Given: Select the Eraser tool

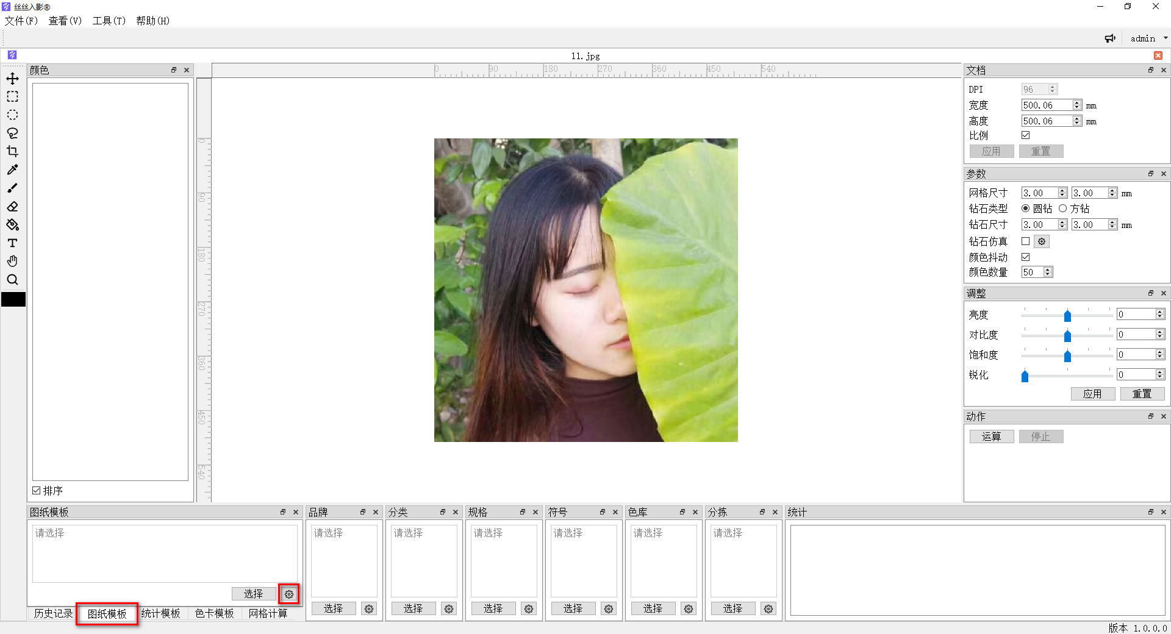Looking at the screenshot, I should (x=12, y=207).
